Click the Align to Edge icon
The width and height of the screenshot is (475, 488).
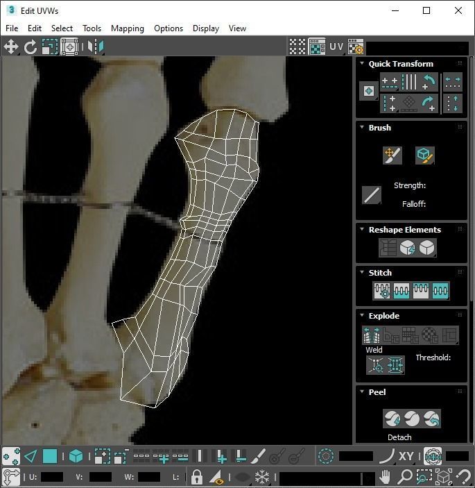pos(409,103)
